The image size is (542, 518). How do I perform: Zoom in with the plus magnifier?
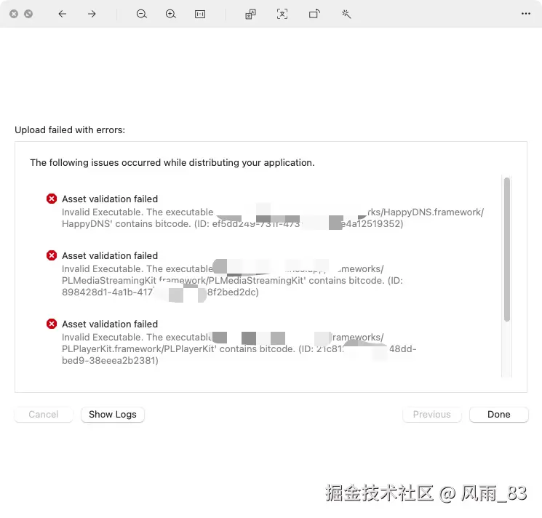tap(171, 14)
